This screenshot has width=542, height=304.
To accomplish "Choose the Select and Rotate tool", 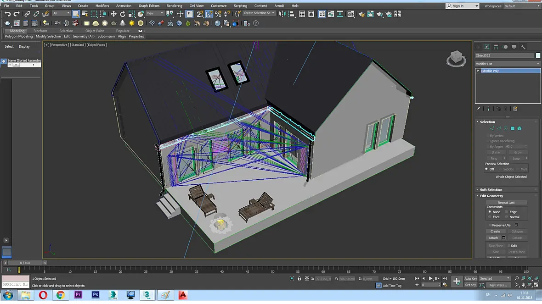I will [x=122, y=14].
